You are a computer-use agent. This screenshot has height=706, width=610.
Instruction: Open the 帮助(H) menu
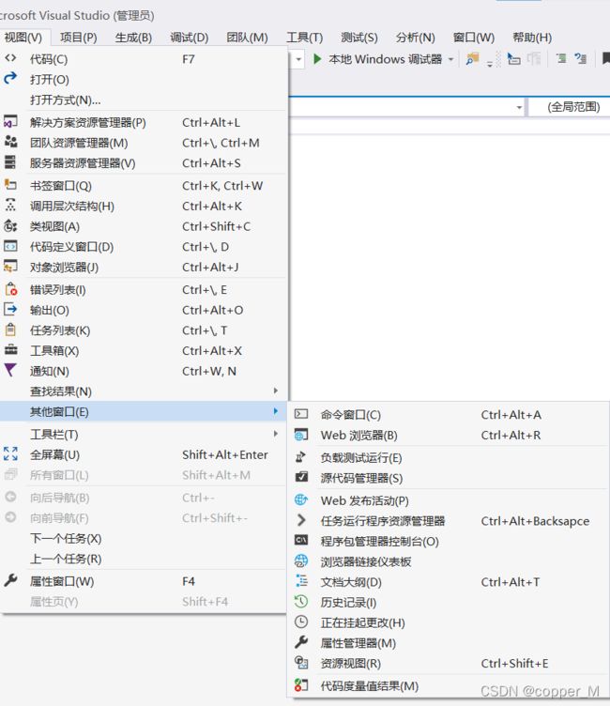pyautogui.click(x=532, y=38)
